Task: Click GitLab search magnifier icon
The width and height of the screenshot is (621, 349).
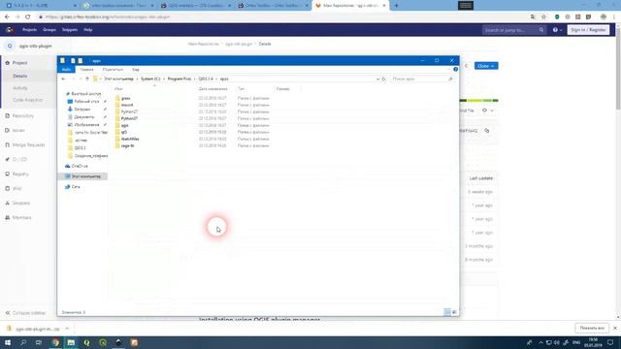Action: (x=541, y=30)
